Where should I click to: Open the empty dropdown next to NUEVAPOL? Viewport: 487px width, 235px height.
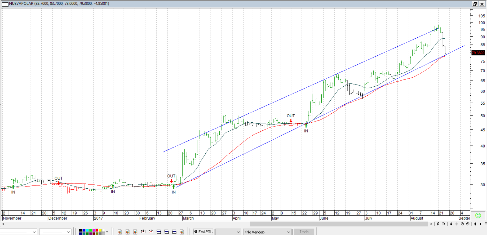[228, 232]
